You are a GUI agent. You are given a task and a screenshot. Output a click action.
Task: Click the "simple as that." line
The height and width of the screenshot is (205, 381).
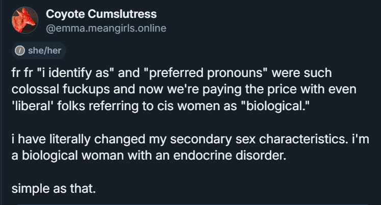point(54,189)
